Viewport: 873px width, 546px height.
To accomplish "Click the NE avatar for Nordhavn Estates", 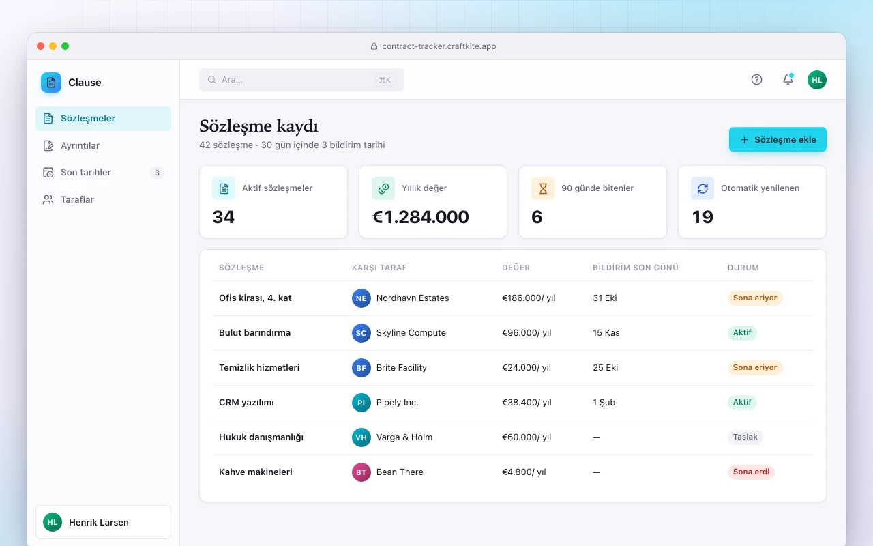I will pos(361,298).
